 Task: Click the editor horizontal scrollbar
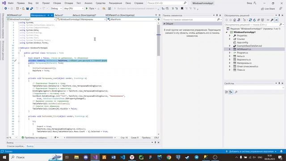click(89, 138)
